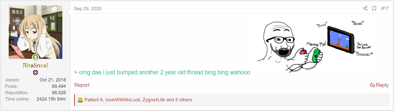Click the red badge icon under username
Viewport: 394px width, 111px height.
click(x=36, y=73)
